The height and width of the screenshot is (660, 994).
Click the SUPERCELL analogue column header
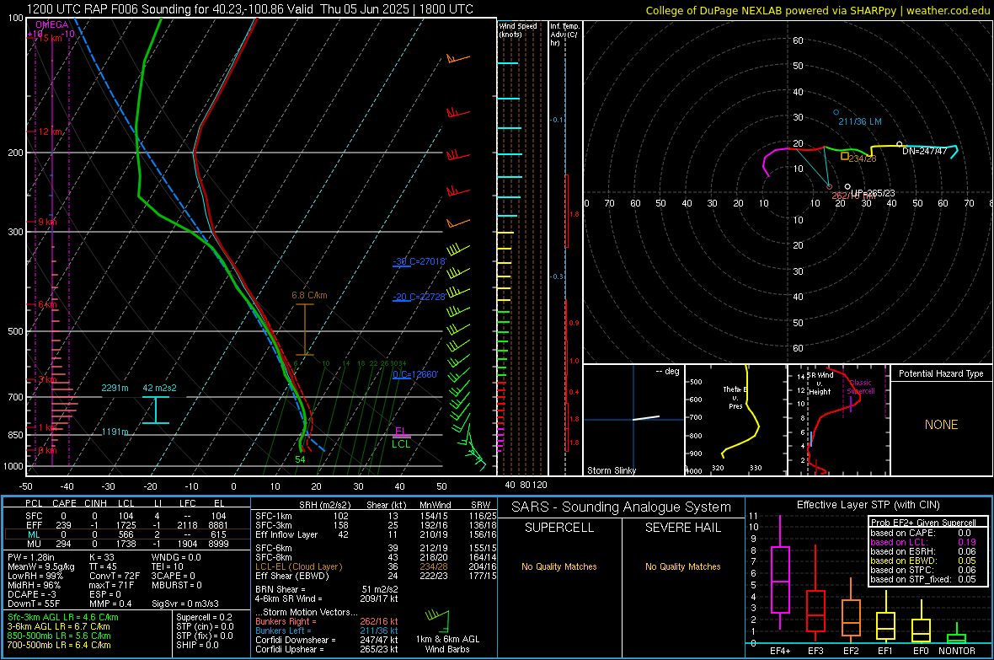point(559,528)
